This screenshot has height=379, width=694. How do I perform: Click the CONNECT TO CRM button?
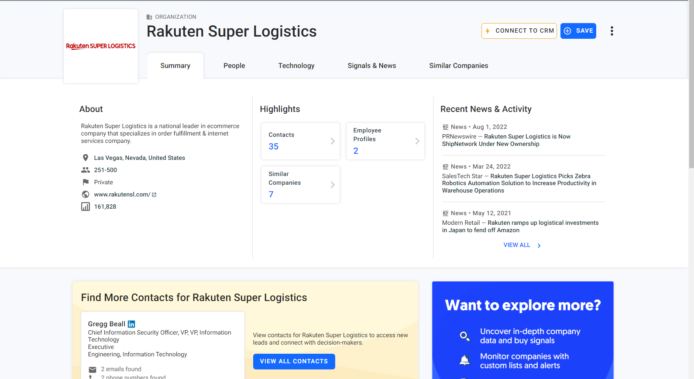point(519,31)
